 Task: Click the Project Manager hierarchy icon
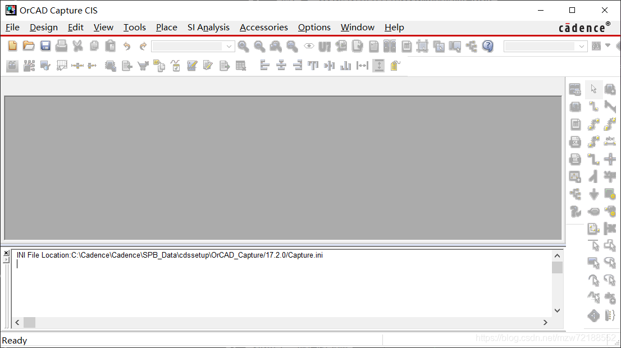pos(471,46)
